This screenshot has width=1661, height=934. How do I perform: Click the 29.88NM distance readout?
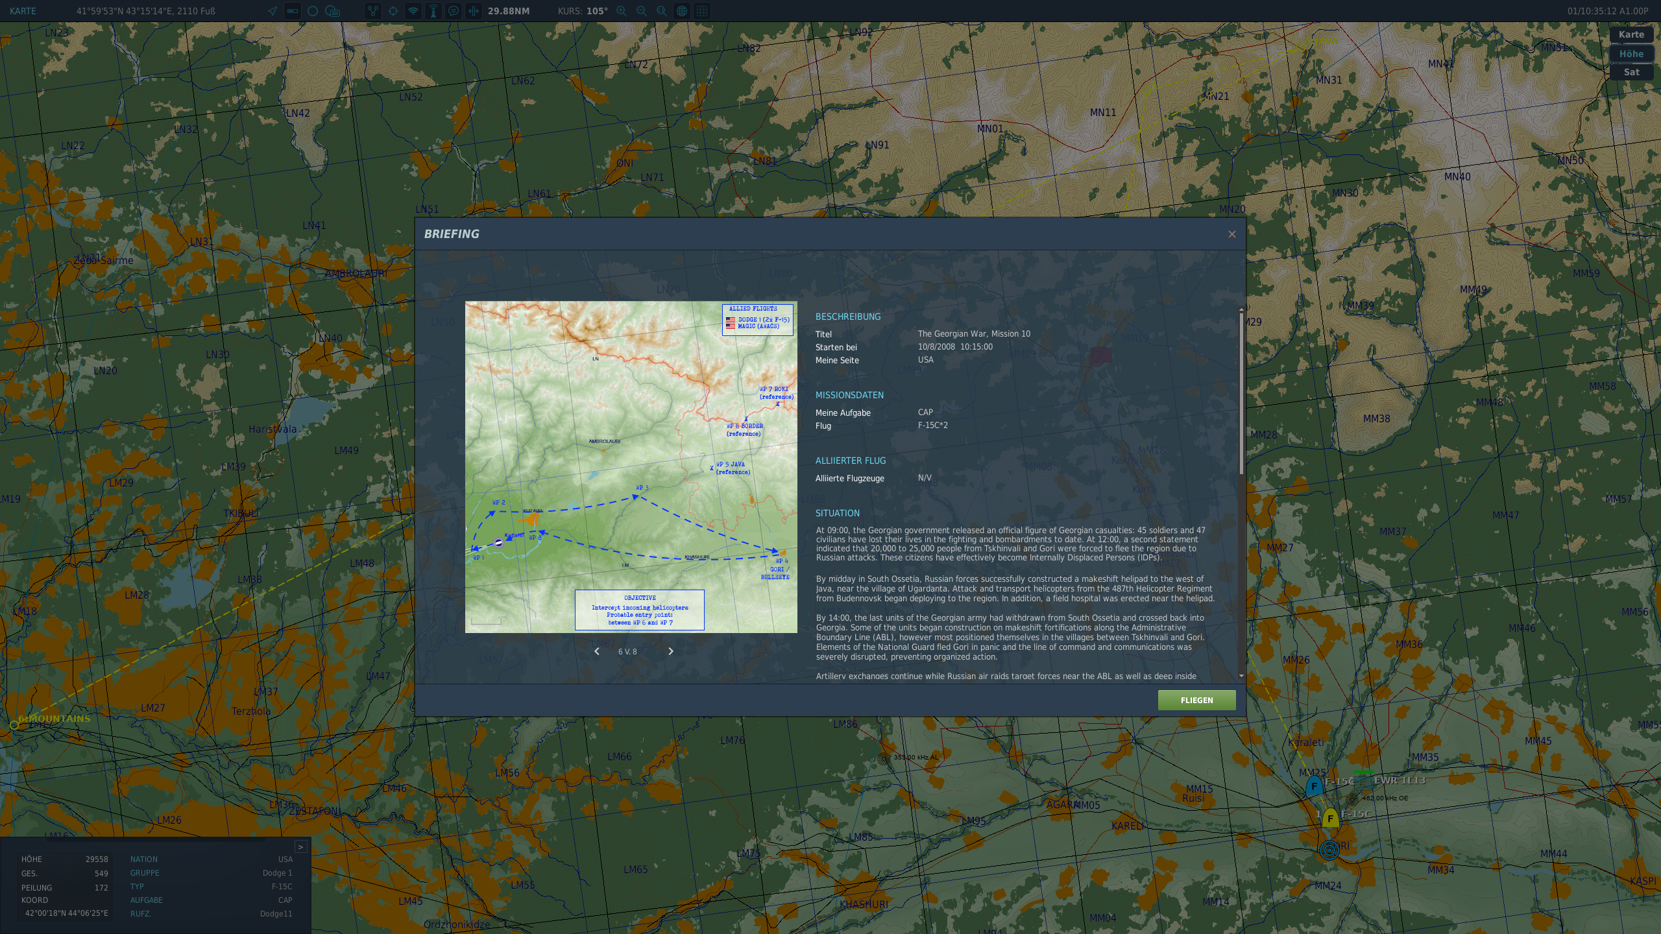(509, 11)
